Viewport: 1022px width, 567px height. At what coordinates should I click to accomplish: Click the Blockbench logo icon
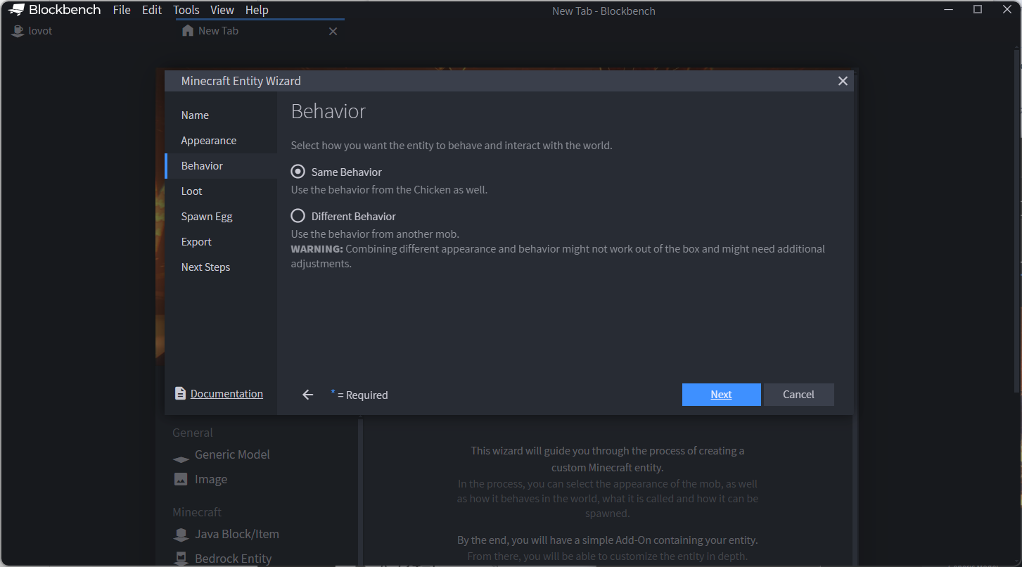16,10
